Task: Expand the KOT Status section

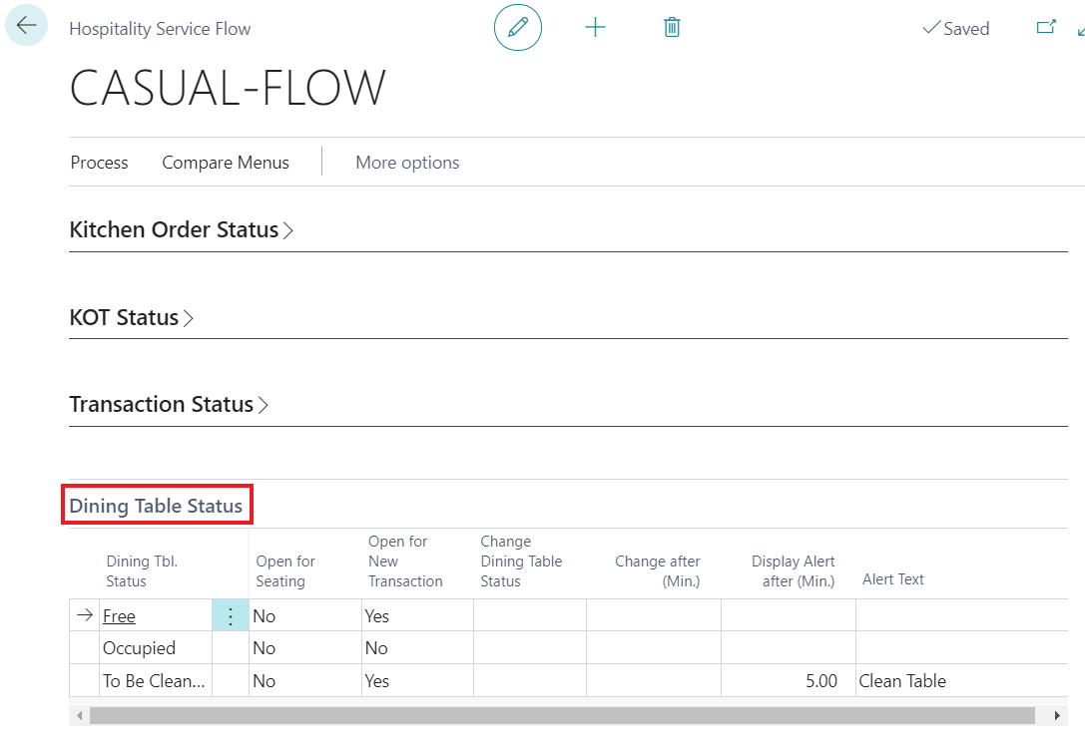Action: 131,318
